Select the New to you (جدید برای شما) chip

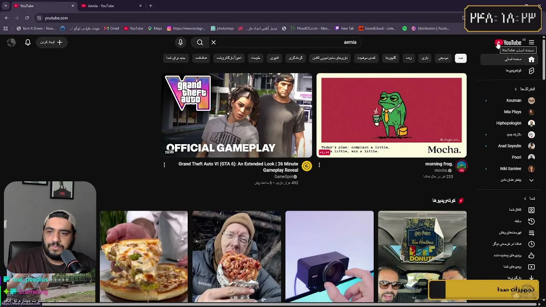(176, 58)
